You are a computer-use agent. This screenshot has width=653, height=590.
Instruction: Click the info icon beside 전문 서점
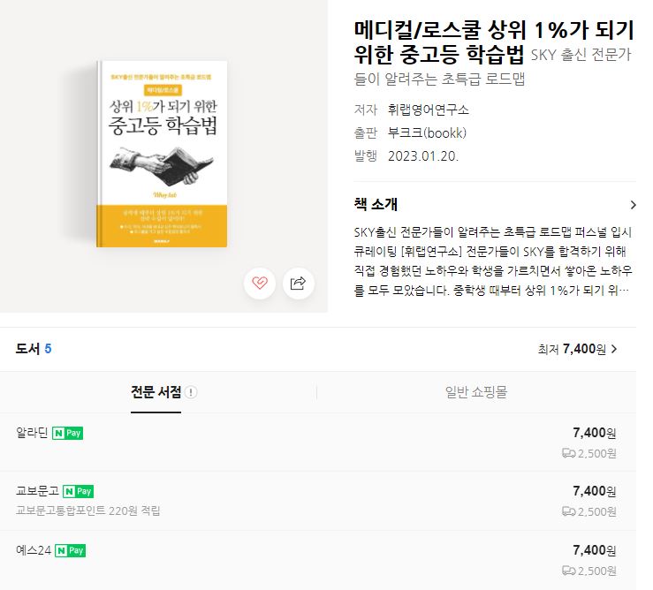(x=192, y=393)
